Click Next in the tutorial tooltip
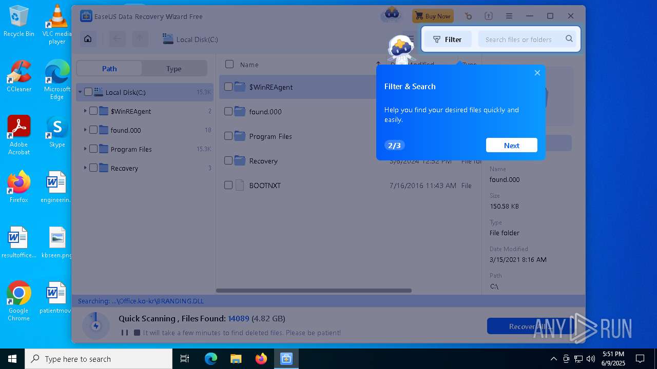657x369 pixels. tap(512, 145)
